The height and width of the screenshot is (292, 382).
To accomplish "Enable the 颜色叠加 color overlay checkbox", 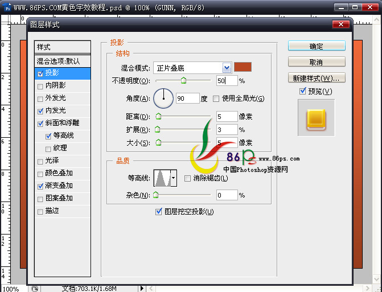I will pos(40,174).
